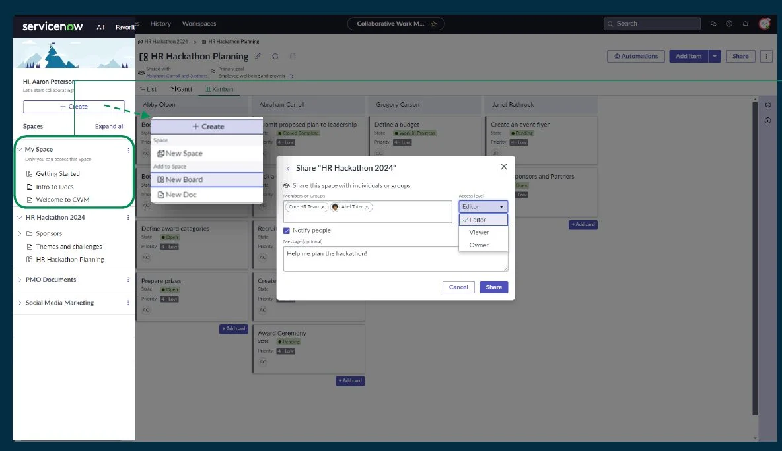
Task: Click Expand all in Spaces
Action: 110,127
